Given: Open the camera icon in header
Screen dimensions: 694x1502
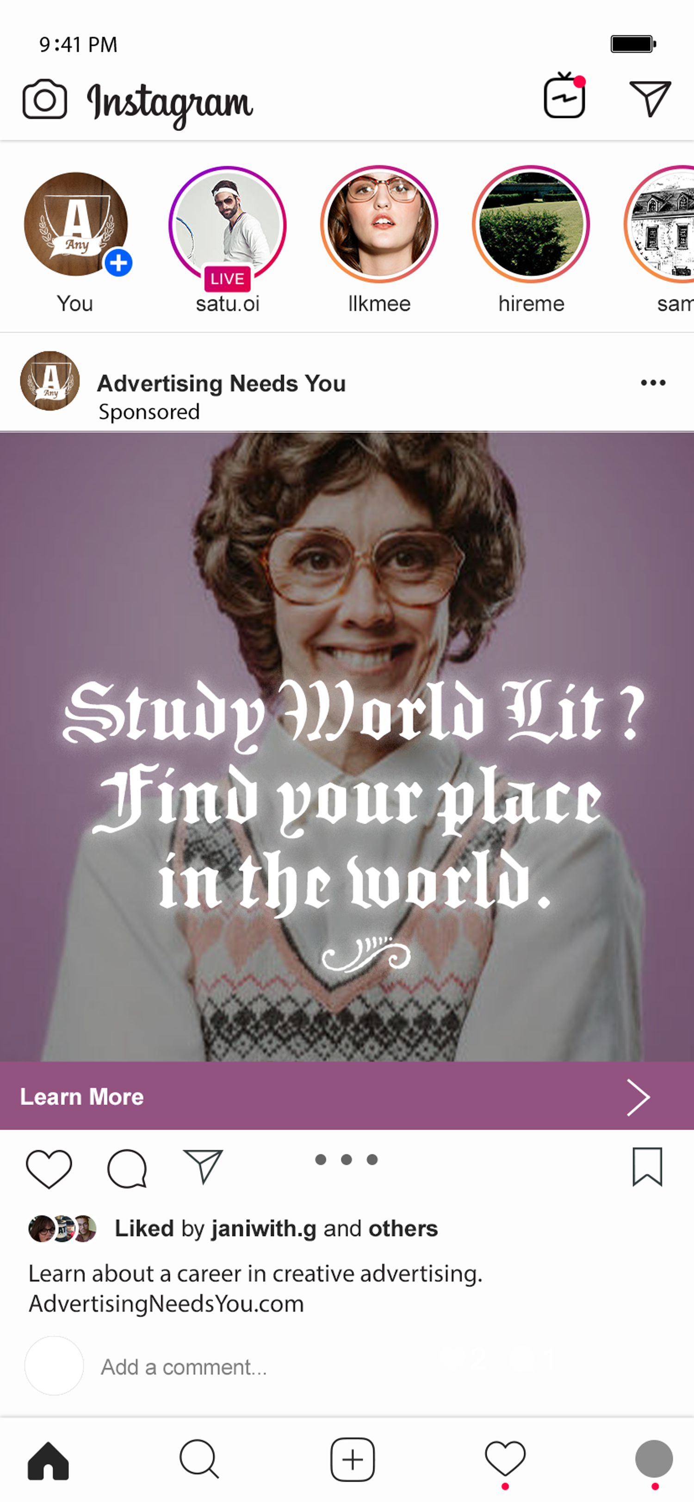Looking at the screenshot, I should tap(45, 99).
